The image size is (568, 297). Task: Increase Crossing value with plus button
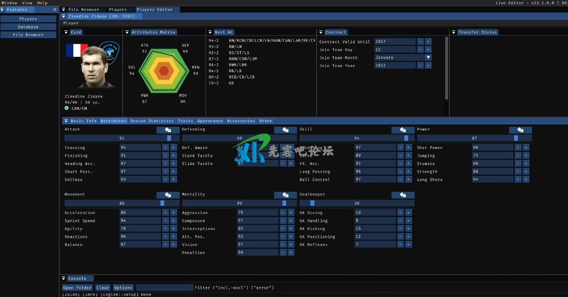pyautogui.click(x=173, y=147)
